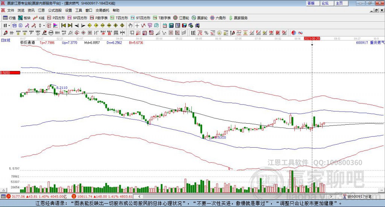The height and width of the screenshot is (207, 385).
Task: Open the 工具 menu
Action: [79, 10]
